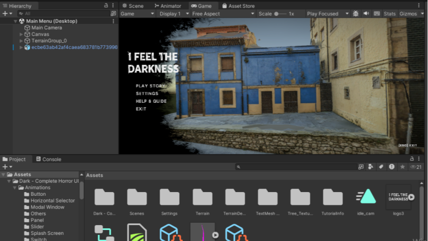Image resolution: width=428 pixels, height=241 pixels.
Task: Expand the Canvas object
Action: point(21,34)
